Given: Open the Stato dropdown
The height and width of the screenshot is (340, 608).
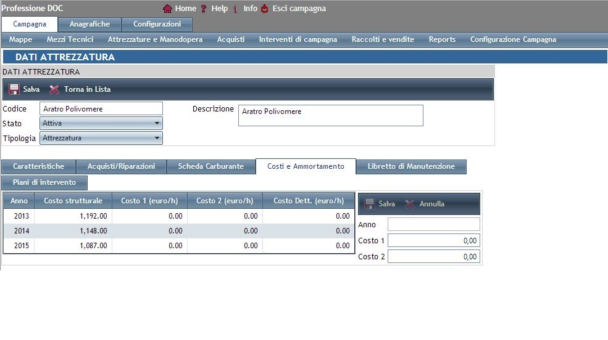Looking at the screenshot, I should click(x=101, y=123).
